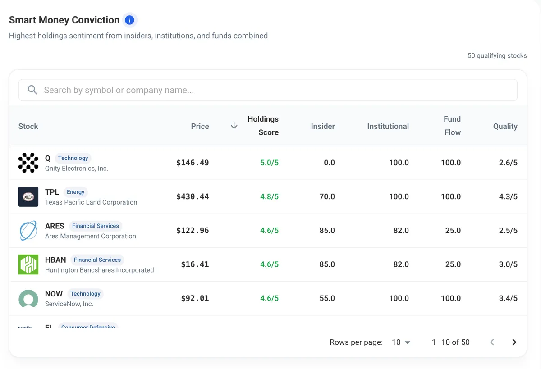Click the Technology tag on the NOW row
Viewport: 541px width, 369px height.
point(85,293)
